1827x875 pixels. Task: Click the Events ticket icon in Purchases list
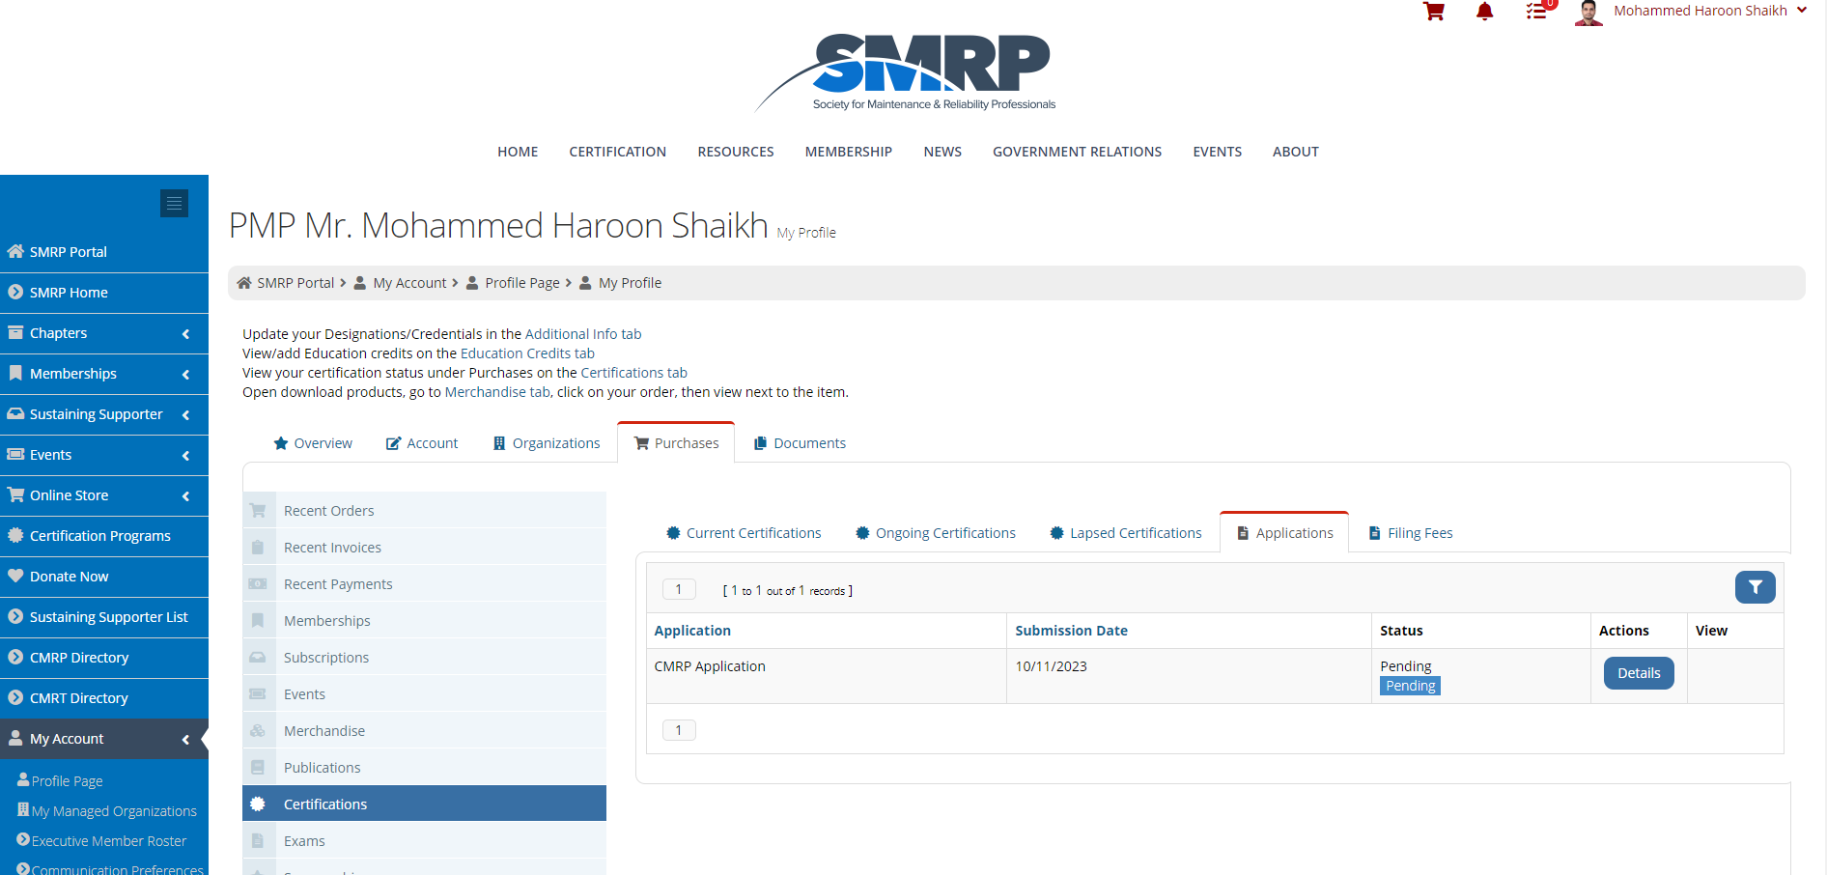[258, 694]
